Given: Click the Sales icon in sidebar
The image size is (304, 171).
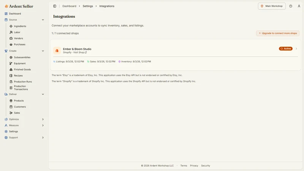Looking at the screenshot, I should (11, 113).
